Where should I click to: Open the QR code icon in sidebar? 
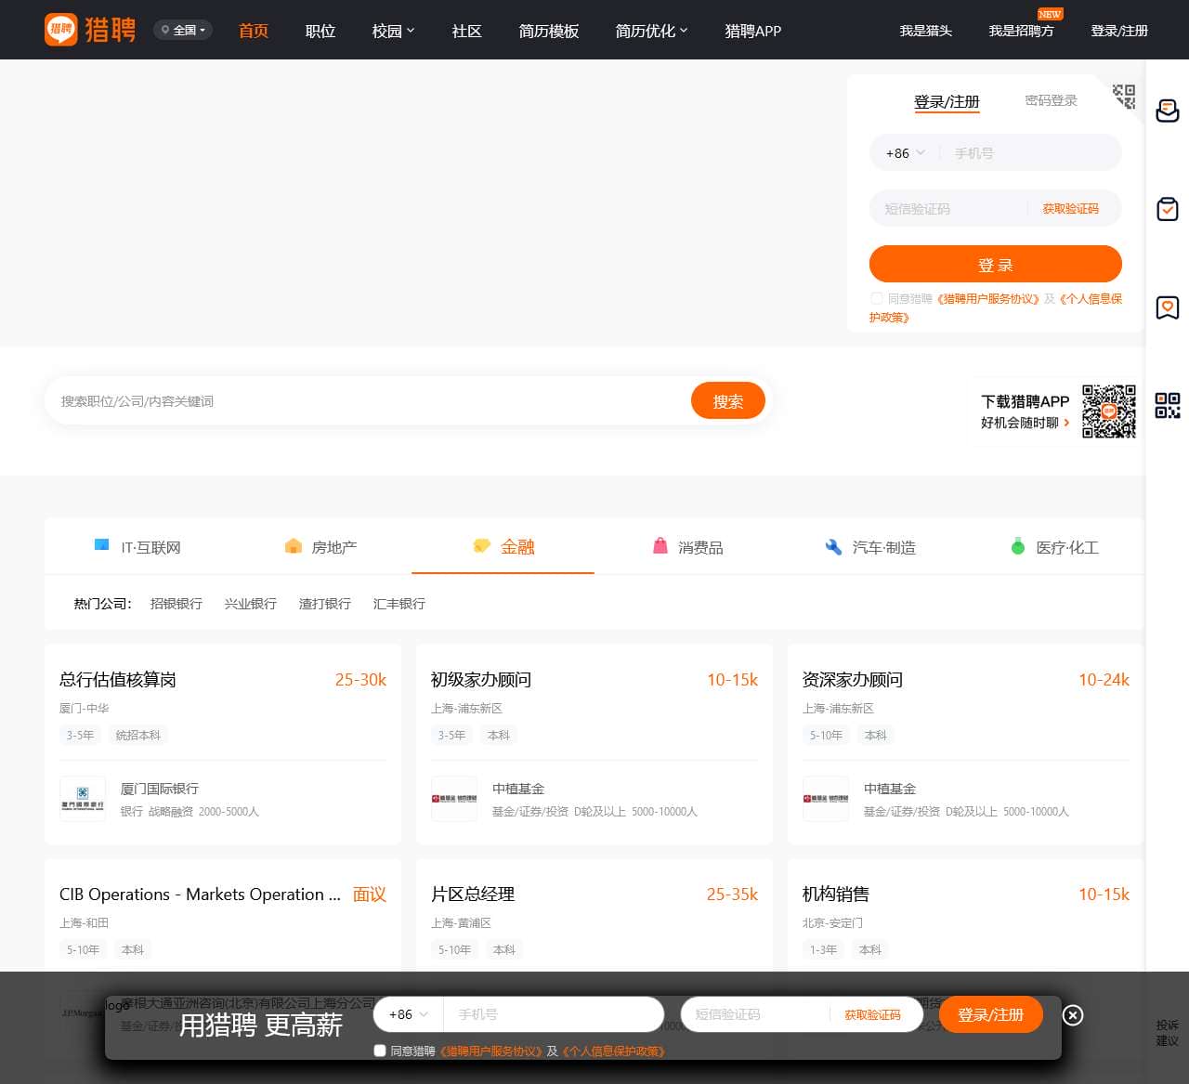click(x=1168, y=405)
